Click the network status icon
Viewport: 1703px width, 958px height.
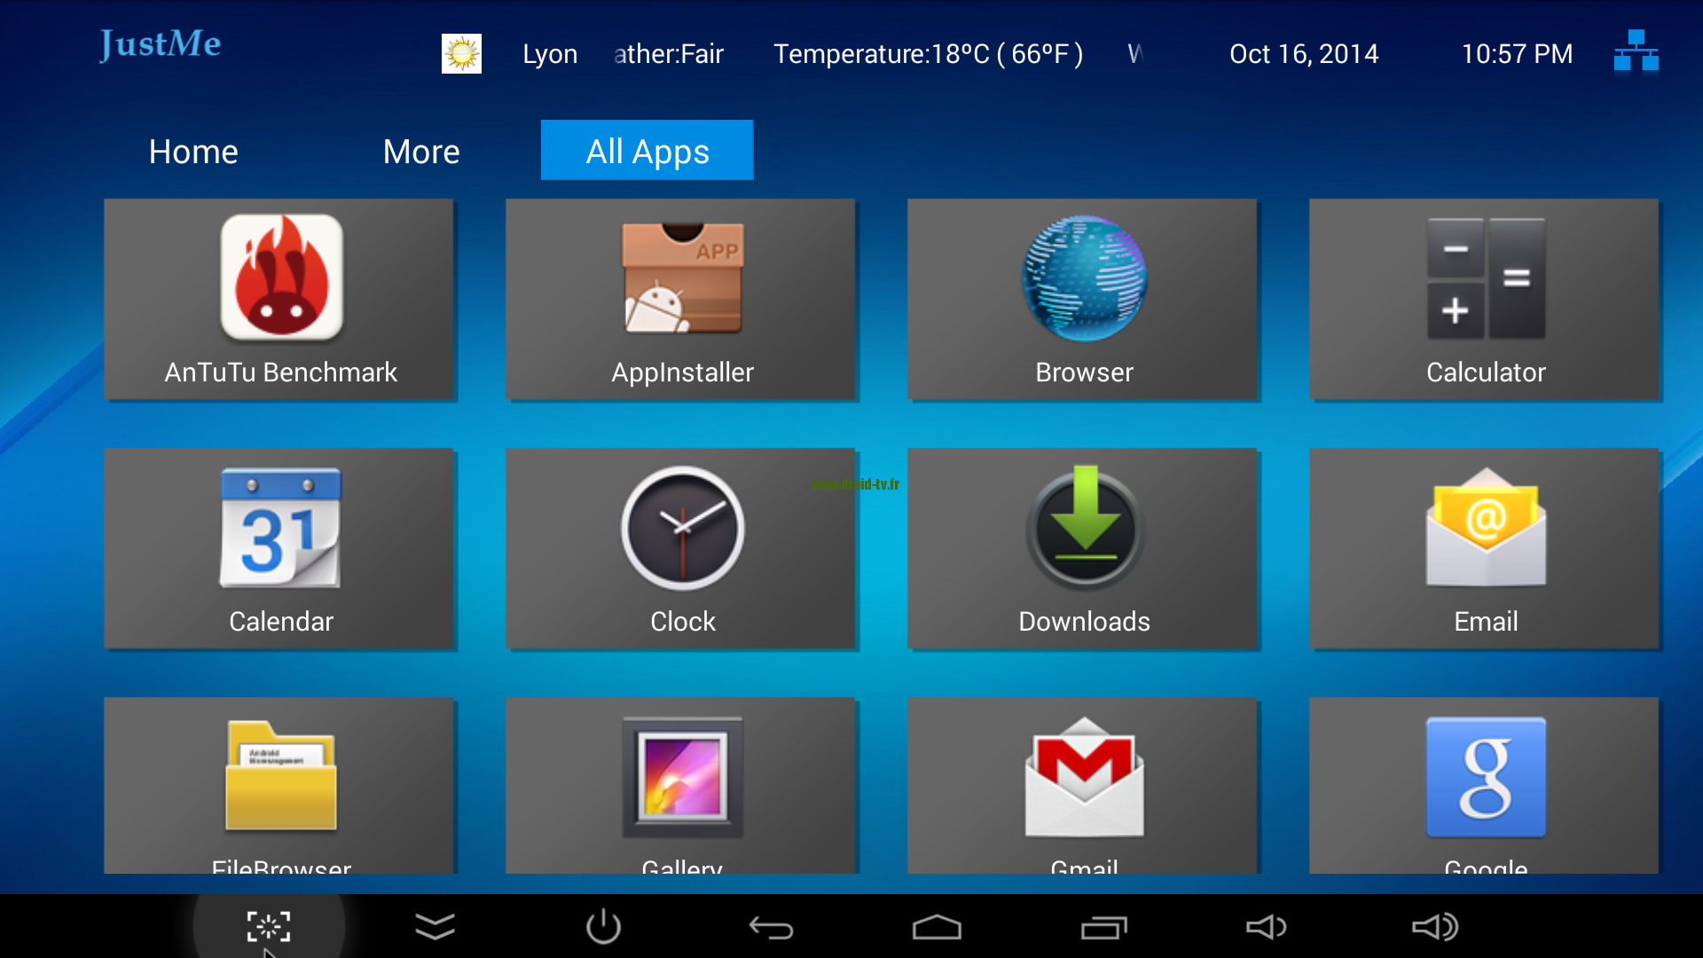coord(1636,51)
